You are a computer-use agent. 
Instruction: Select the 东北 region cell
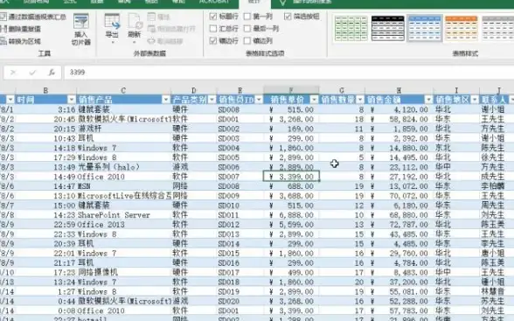pyautogui.click(x=456, y=148)
